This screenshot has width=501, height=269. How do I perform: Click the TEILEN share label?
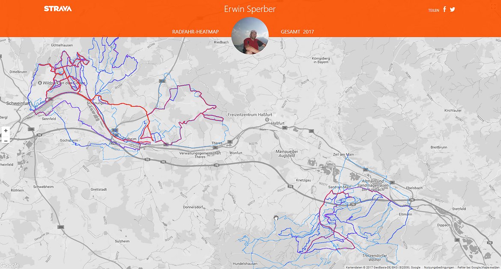click(x=434, y=10)
